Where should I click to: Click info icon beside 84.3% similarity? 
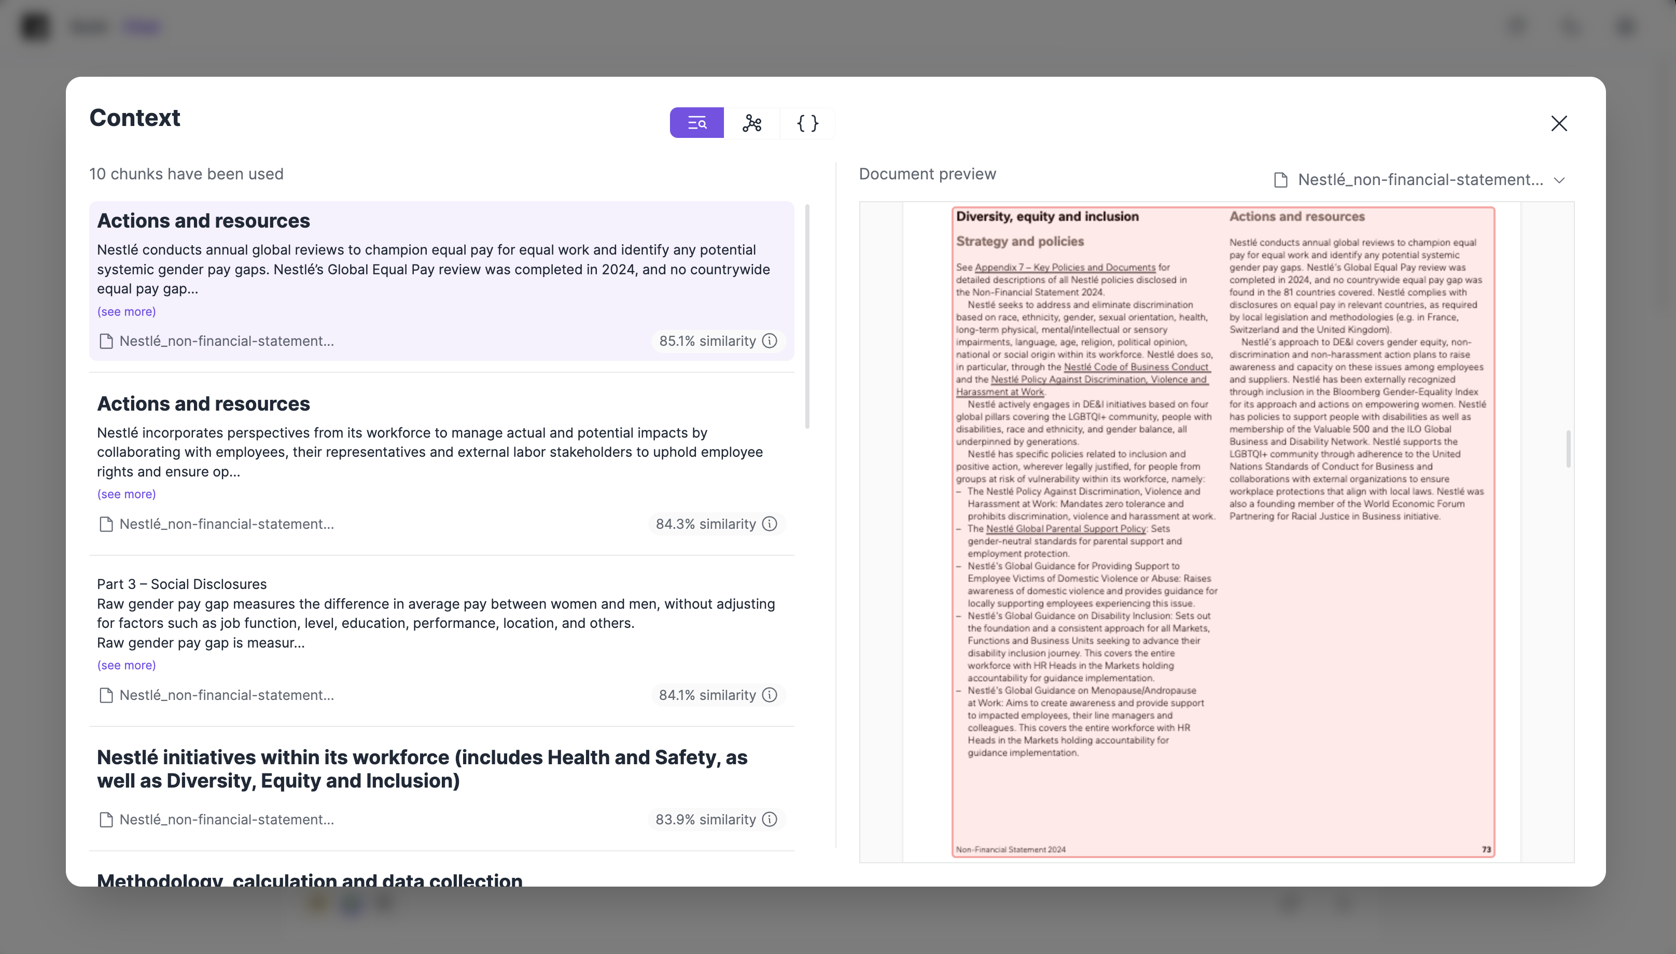tap(770, 524)
